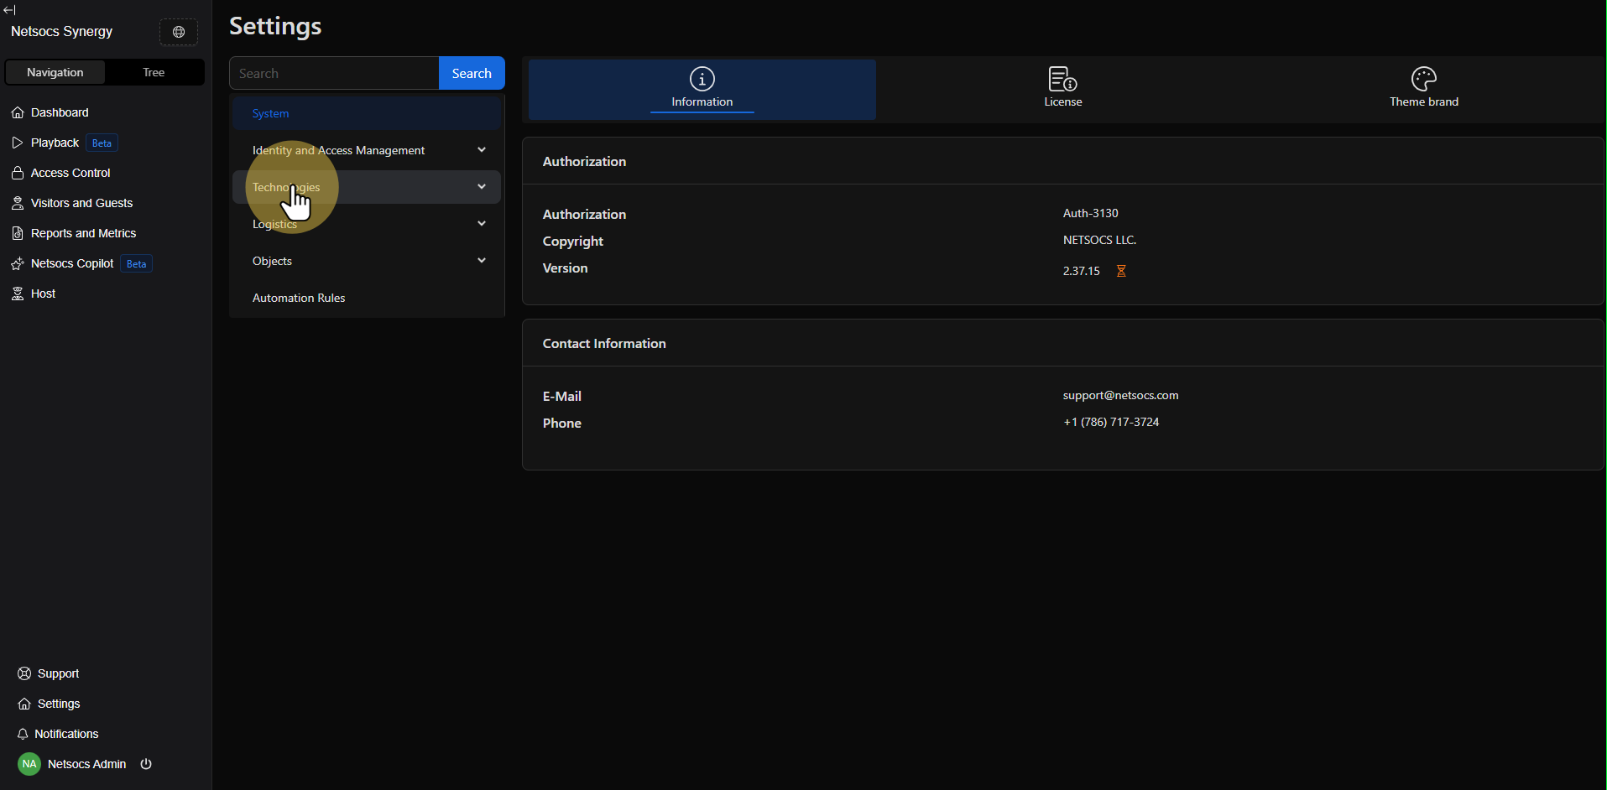This screenshot has height=790, width=1607.
Task: Click the globe language icon
Action: click(179, 32)
